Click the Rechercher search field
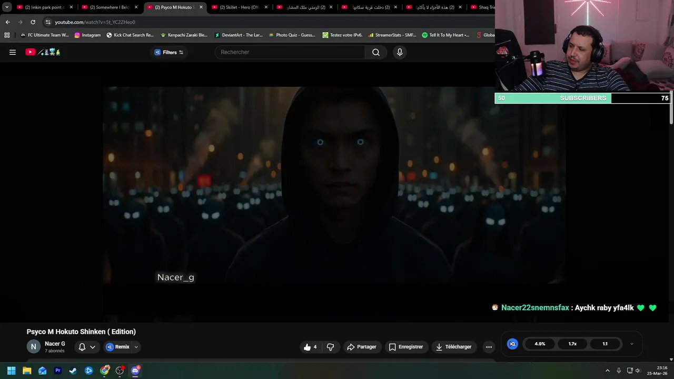Screen dimensions: 674x379 pyautogui.click(x=290, y=52)
